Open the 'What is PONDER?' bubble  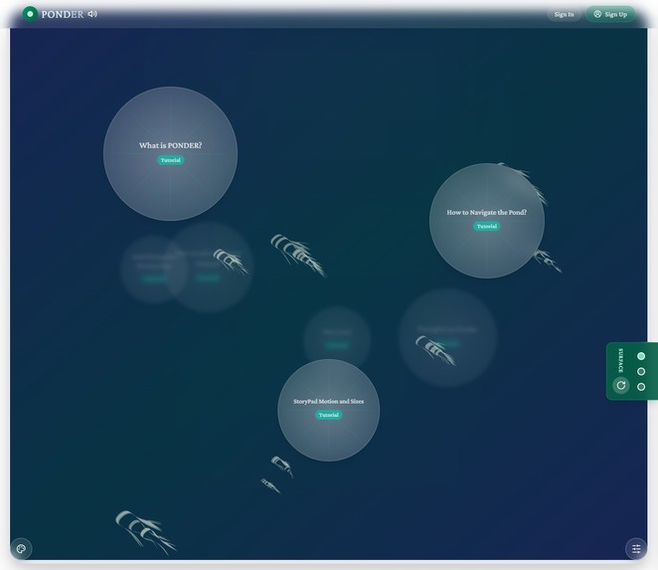[170, 154]
